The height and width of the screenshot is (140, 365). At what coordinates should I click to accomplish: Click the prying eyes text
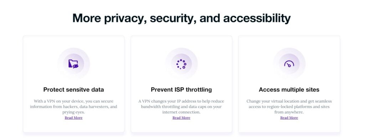coord(73,112)
